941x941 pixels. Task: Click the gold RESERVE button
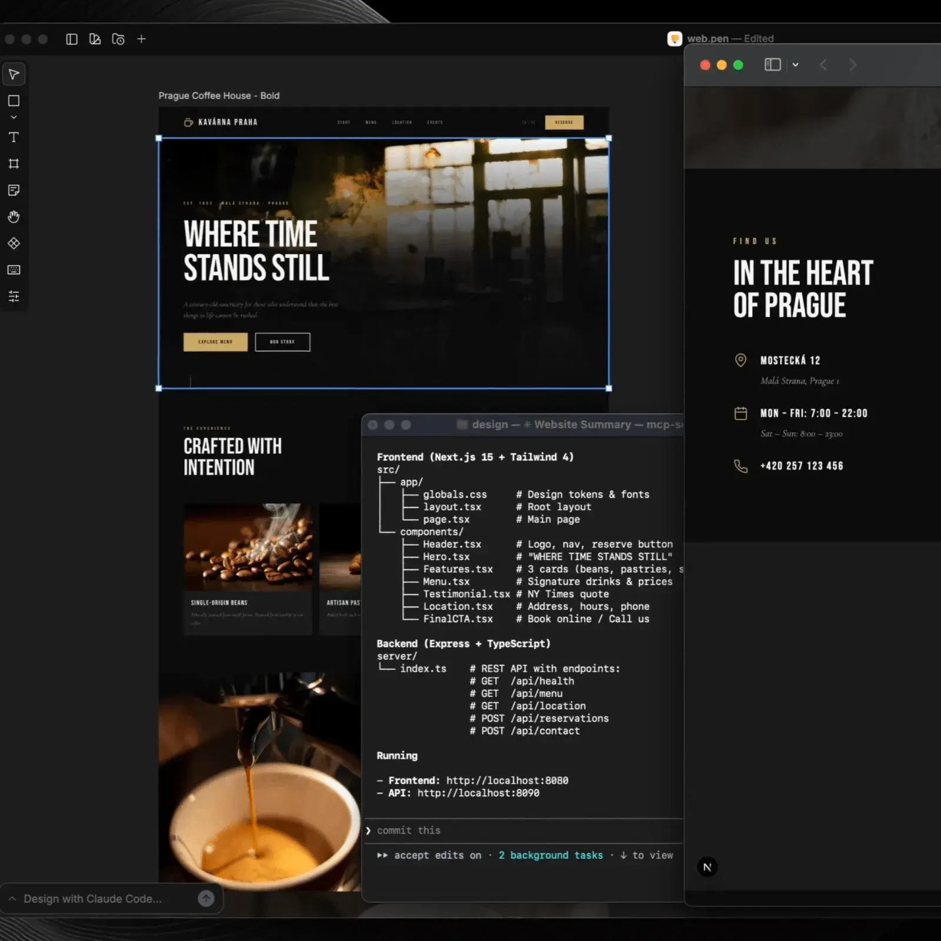pyautogui.click(x=564, y=122)
